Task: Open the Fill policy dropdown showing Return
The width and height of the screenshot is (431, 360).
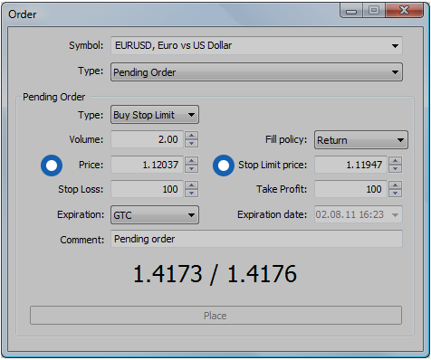Action: pyautogui.click(x=361, y=140)
